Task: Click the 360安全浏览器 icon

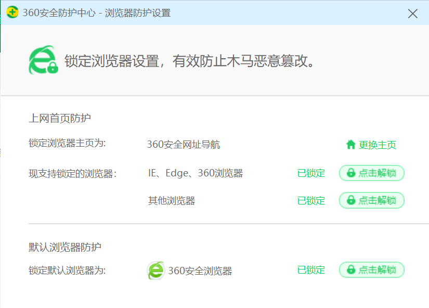Action: 156,271
